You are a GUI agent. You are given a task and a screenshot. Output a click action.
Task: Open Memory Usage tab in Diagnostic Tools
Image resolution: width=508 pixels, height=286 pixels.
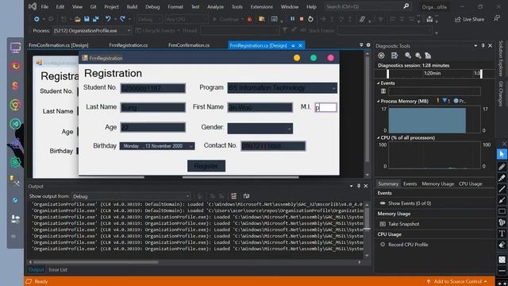[437, 184]
